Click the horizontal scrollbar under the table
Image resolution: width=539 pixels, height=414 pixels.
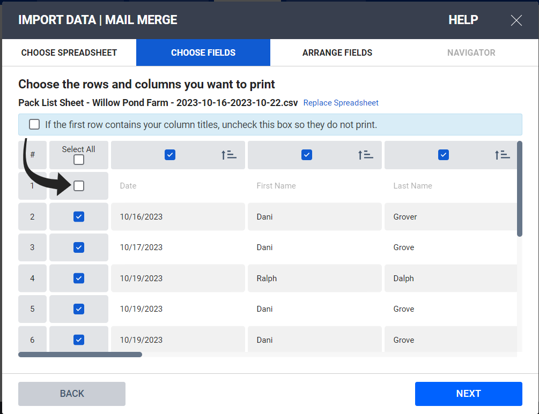(x=80, y=354)
